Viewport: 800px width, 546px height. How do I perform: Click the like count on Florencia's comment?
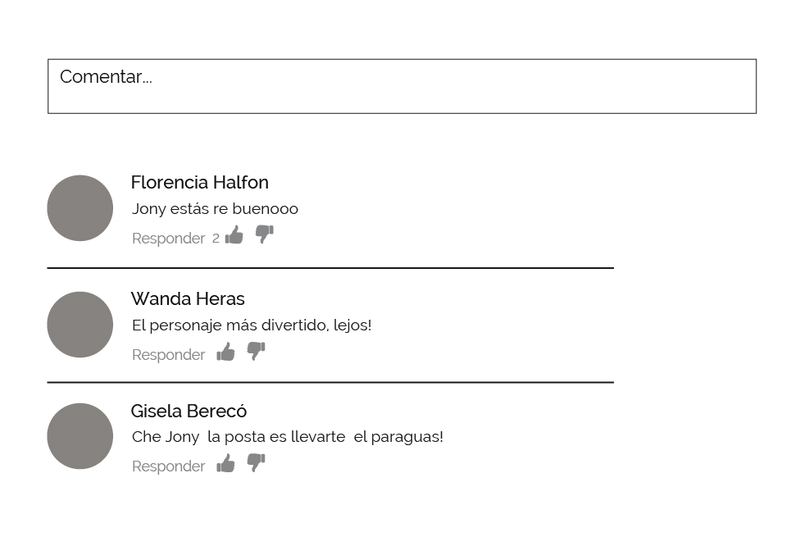click(216, 239)
